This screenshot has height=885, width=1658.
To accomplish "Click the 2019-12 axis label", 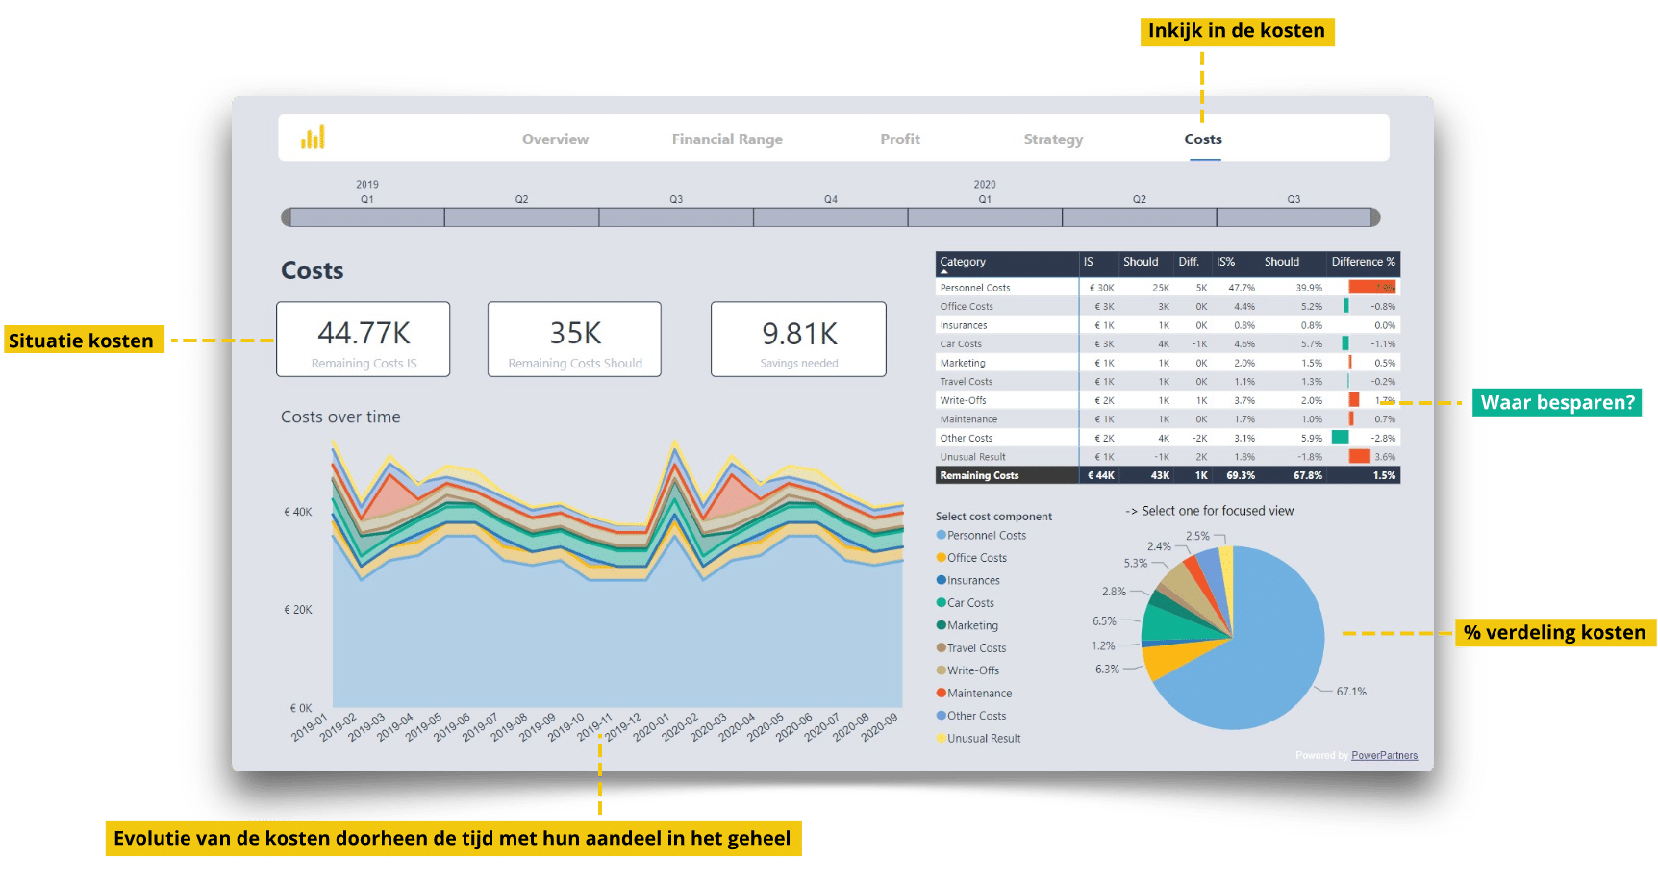I will pos(623,727).
